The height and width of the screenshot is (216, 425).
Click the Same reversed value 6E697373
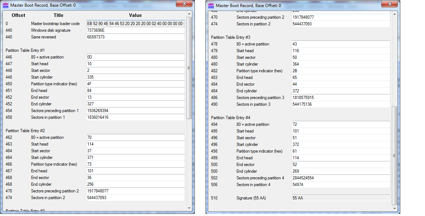135,37
